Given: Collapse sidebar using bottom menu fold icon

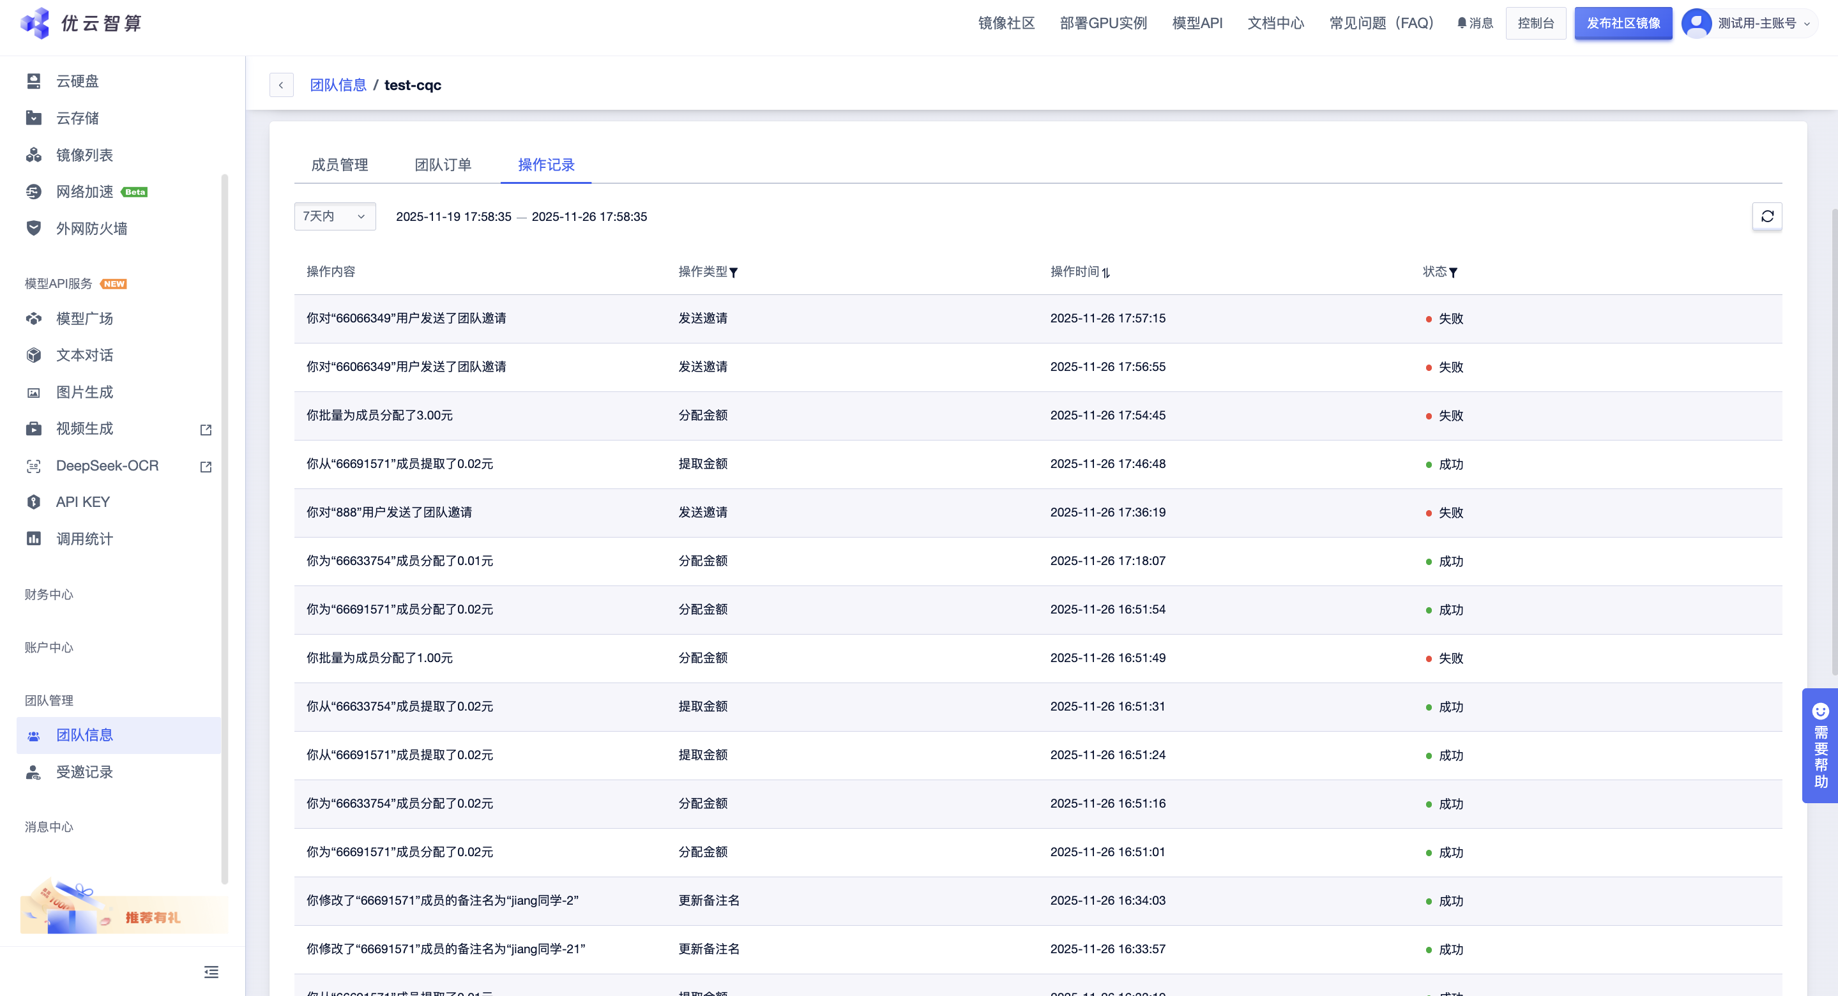Looking at the screenshot, I should pyautogui.click(x=211, y=972).
